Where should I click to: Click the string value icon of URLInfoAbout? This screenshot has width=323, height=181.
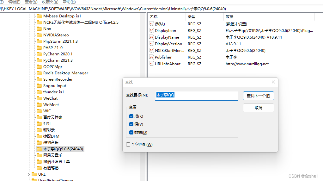pos(152,64)
